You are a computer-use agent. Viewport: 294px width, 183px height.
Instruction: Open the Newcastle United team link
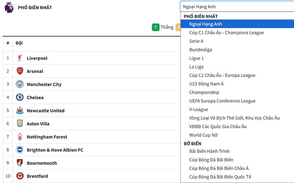click(x=46, y=111)
